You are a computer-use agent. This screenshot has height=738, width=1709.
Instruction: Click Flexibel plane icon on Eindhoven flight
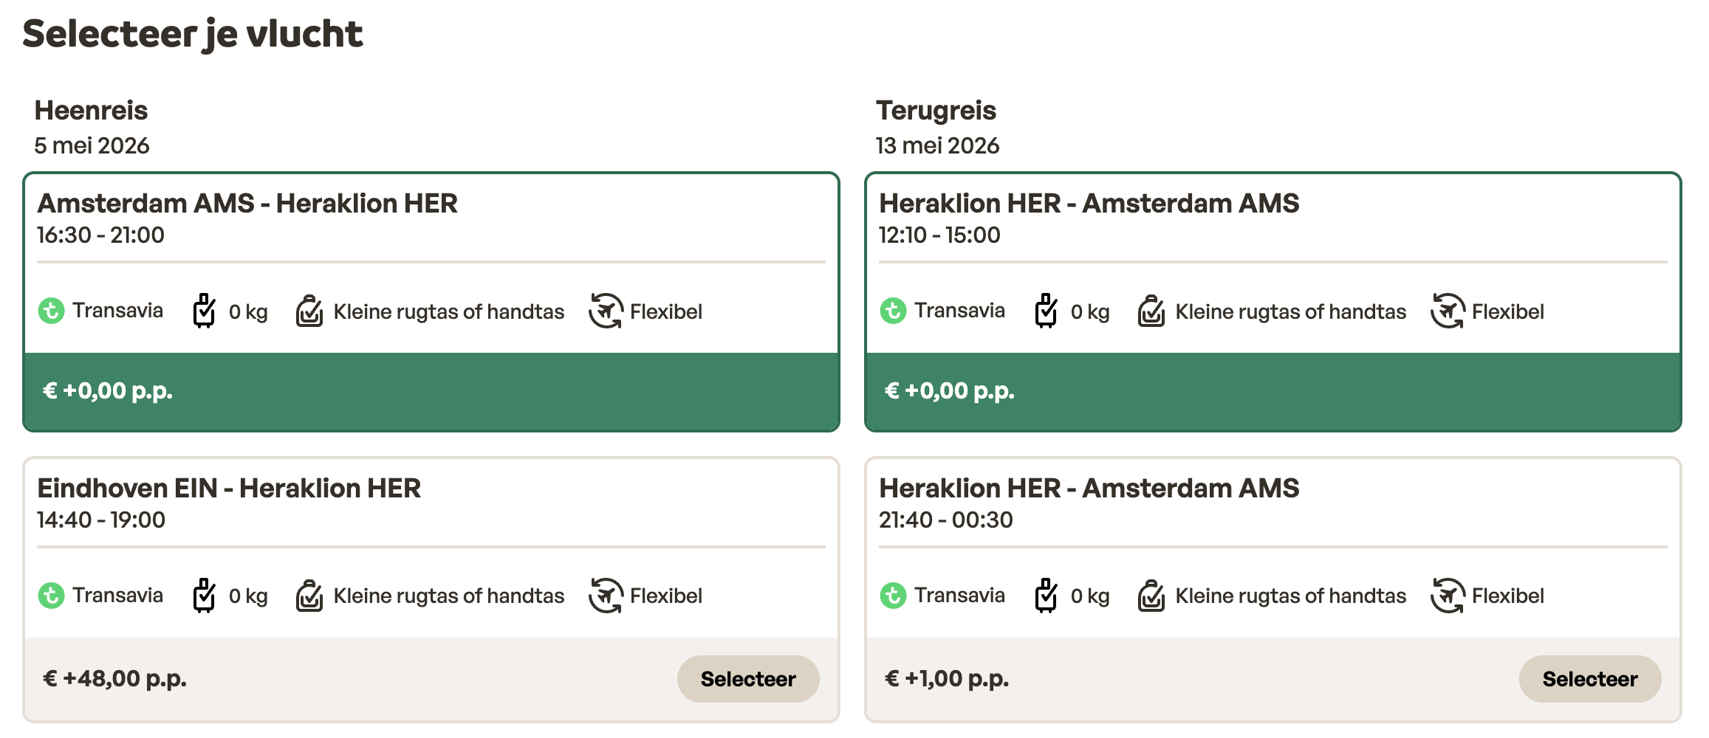click(606, 596)
